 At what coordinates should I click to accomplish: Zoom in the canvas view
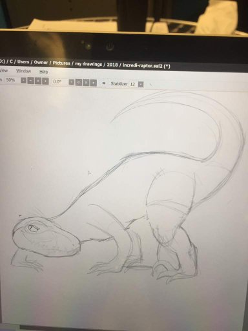(x=38, y=81)
